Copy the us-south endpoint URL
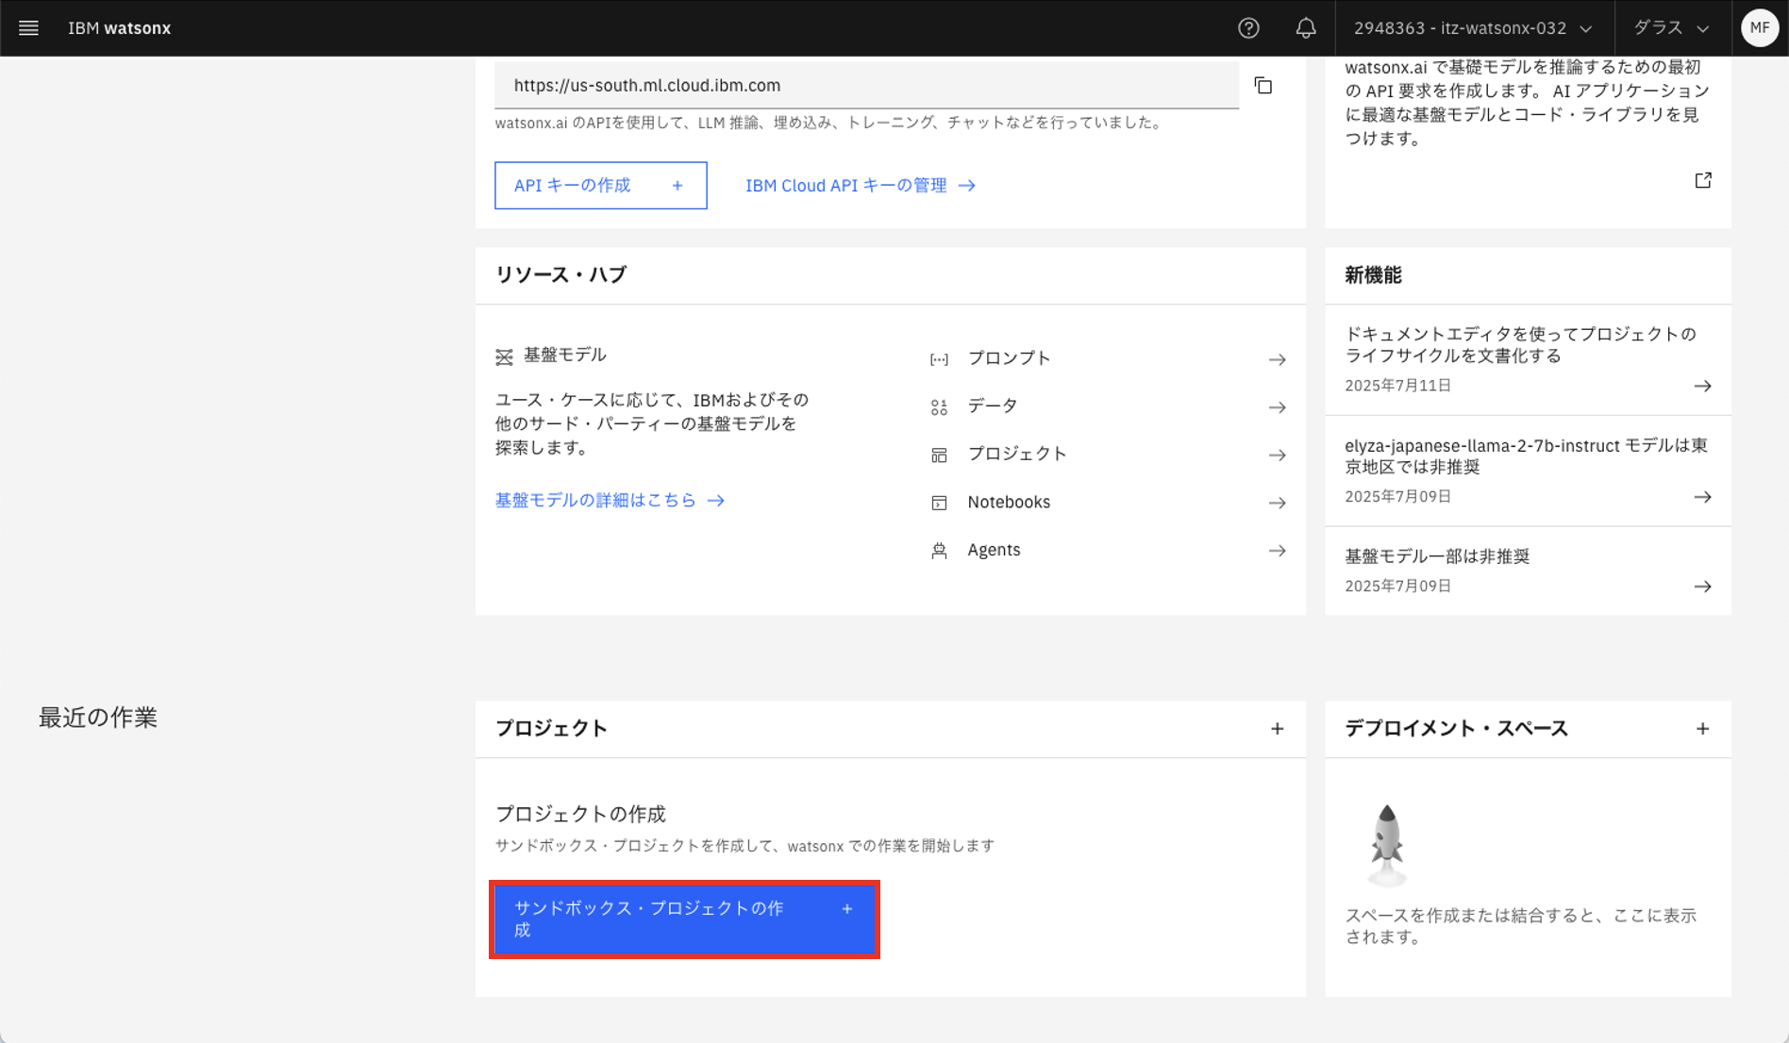The width and height of the screenshot is (1789, 1043). [x=1262, y=86]
